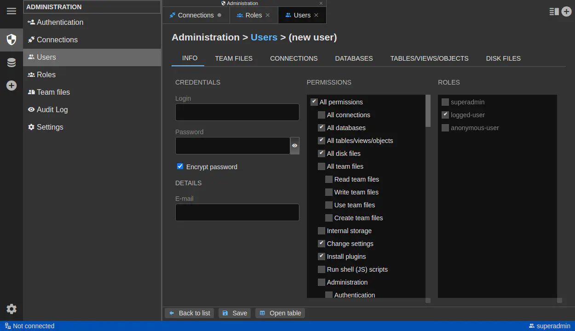Tick the Run shell (JS) scripts permission

point(322,269)
